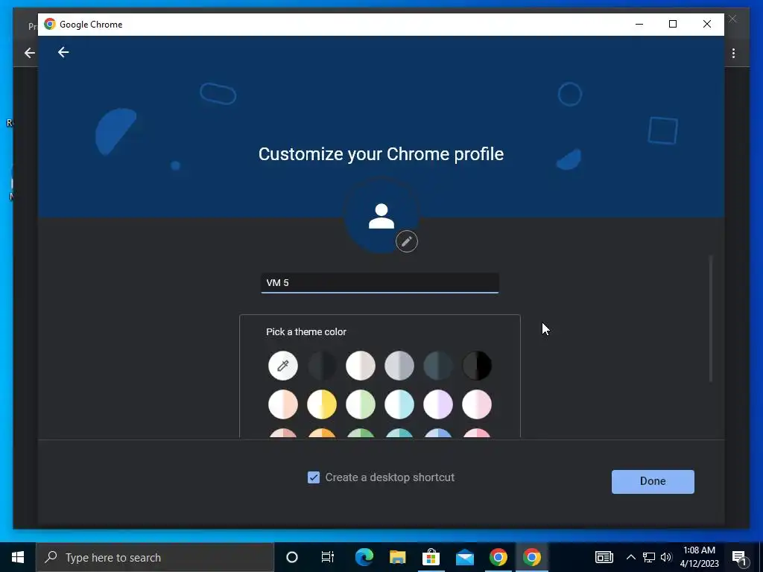Open the clock showing 1:08 AM
Viewport: 763px width, 572px height.
(699, 557)
